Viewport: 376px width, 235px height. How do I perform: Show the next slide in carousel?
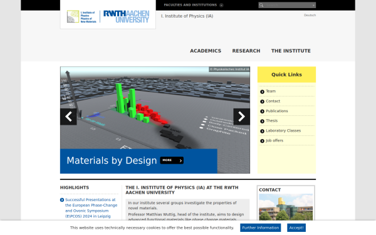click(x=241, y=117)
